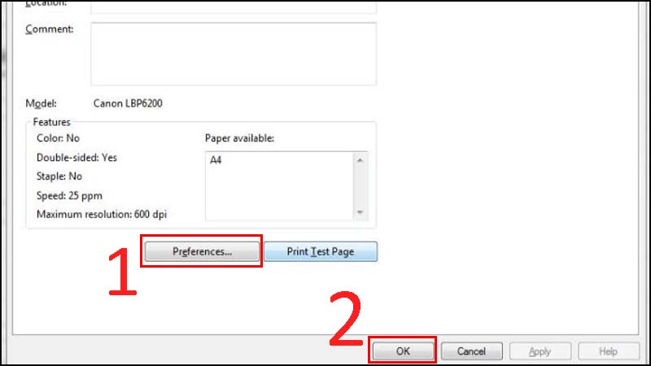Viewport: 651px width, 366px height.
Task: Click the Canon LBP6200 model name
Action: pos(128,103)
